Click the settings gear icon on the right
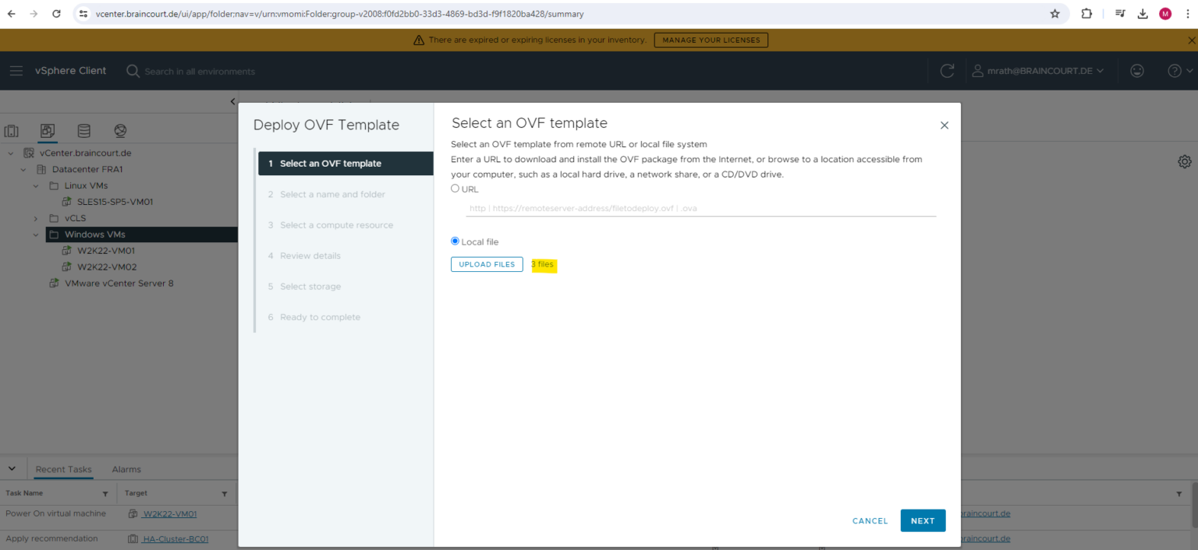The width and height of the screenshot is (1198, 550). point(1185,160)
